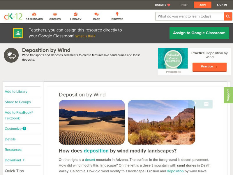This screenshot has width=233, height=175.
Task: Click SIGN IN
Action: coord(222,5)
